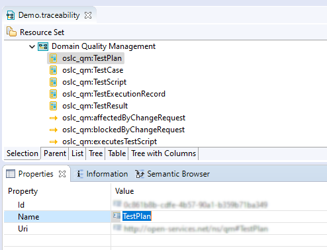Viewport: 327px width, 250px height.
Task: Click the Property column header
Action: click(x=23, y=191)
